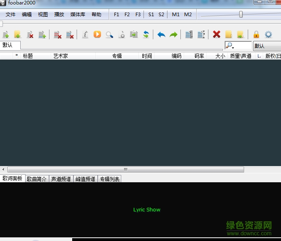Switch to the 歌曲简介 tab
The image size is (281, 241).
coord(37,179)
